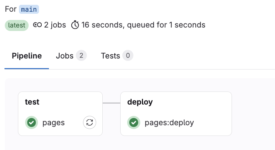Image resolution: width=275 pixels, height=150 pixels.
Task: Open the pages:deploy job details
Action: tap(169, 122)
